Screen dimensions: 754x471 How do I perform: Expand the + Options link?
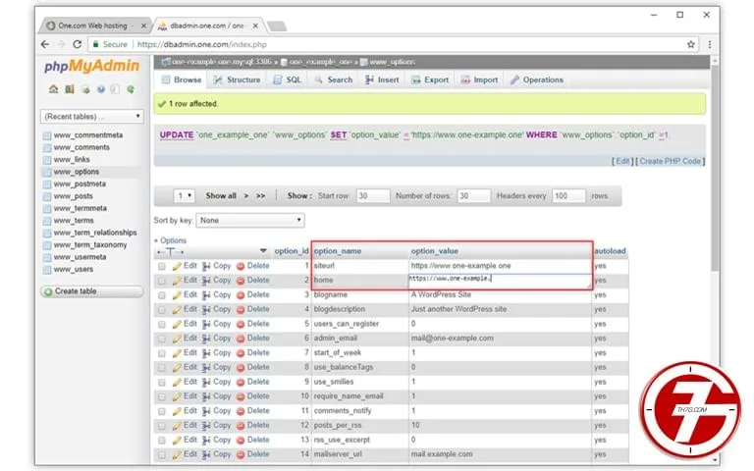point(170,240)
